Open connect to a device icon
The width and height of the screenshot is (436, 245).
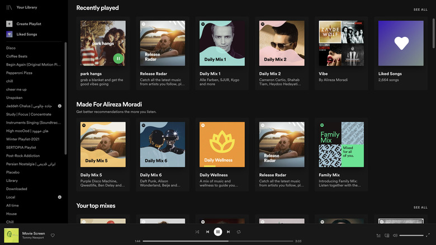[x=387, y=235]
